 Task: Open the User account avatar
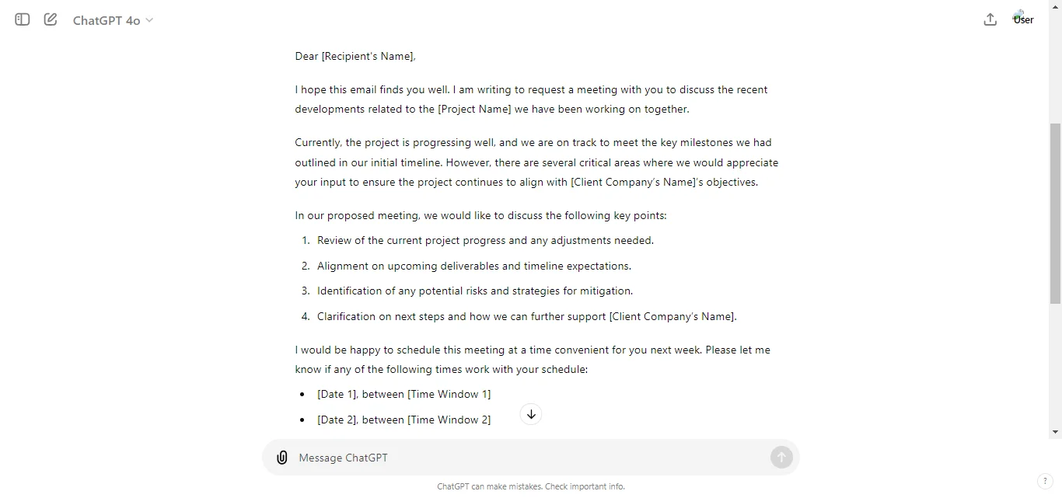[x=1022, y=16]
